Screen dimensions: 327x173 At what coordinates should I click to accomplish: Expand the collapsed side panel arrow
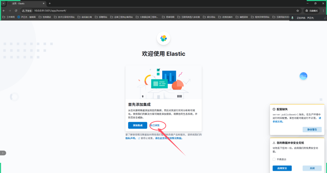pos(3,153)
